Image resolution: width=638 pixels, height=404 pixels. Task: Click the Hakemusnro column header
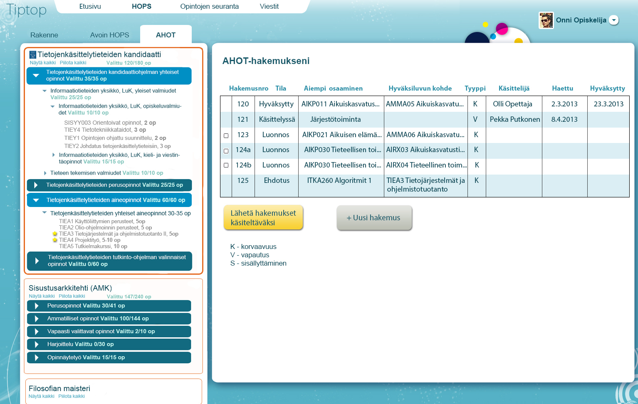249,88
